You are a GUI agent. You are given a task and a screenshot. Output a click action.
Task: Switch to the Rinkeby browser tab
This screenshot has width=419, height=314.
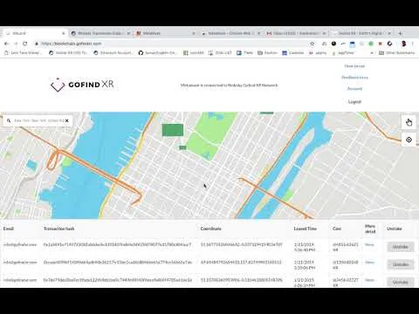(x=100, y=33)
